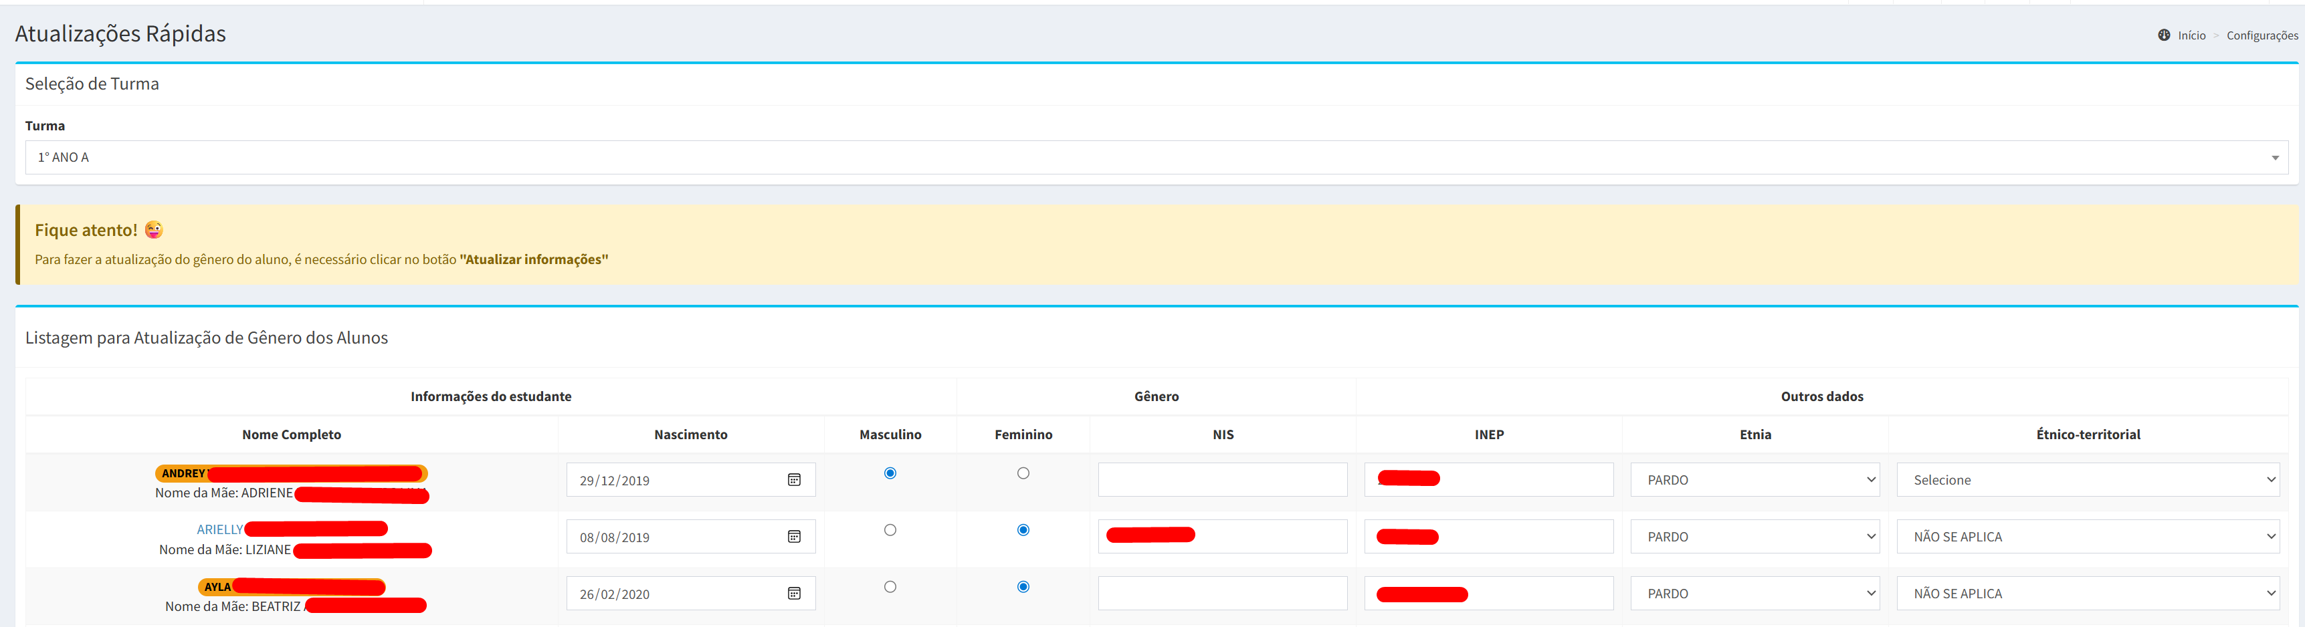Open Etnia dropdown in ANDREY row
The height and width of the screenshot is (627, 2305).
[1754, 479]
